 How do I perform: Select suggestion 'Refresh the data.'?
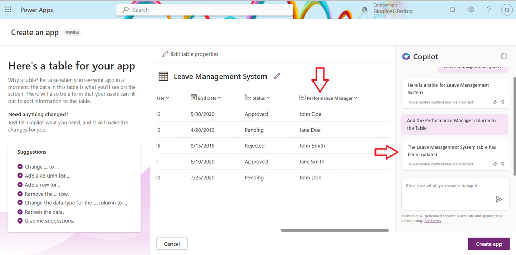click(44, 212)
